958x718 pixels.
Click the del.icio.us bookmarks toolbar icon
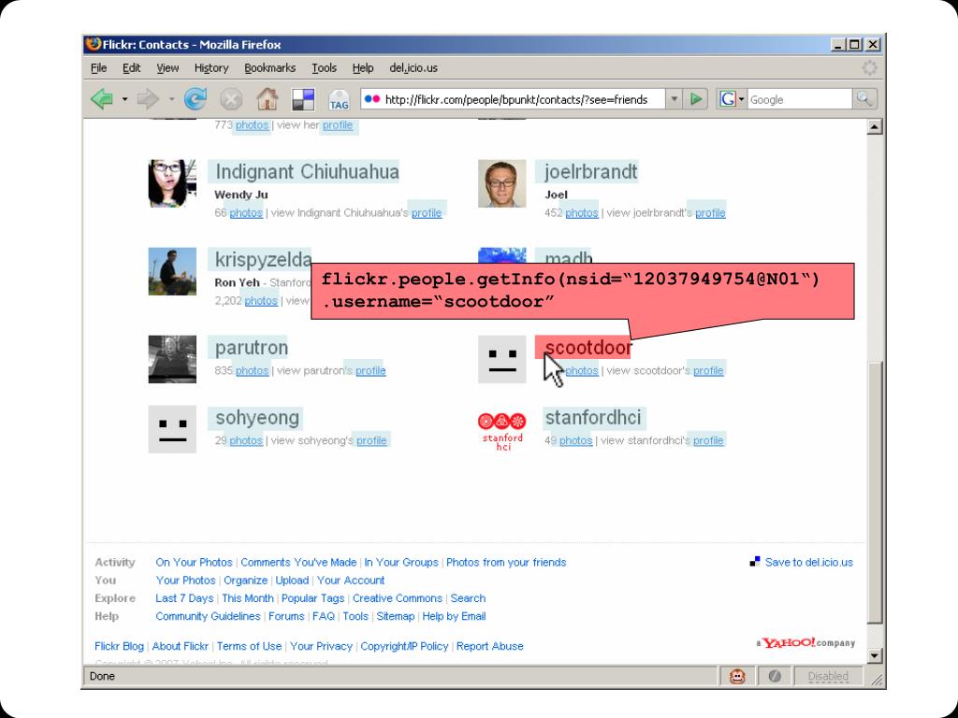[303, 99]
